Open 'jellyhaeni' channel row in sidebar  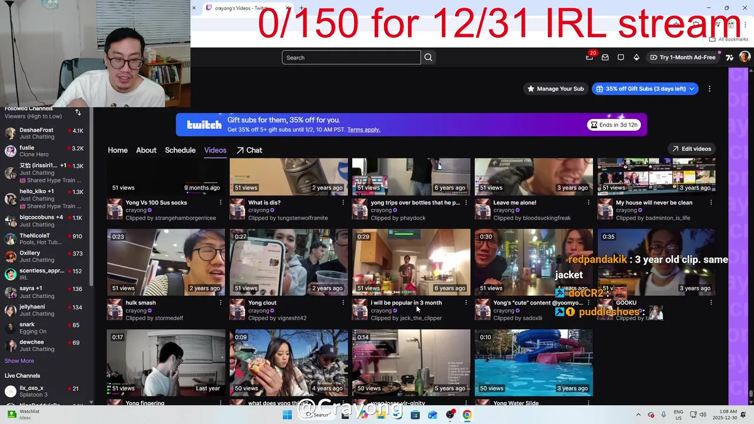click(x=45, y=310)
